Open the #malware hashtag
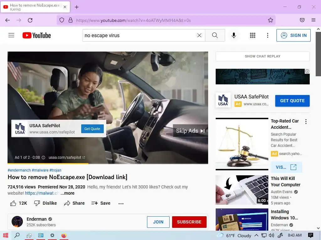 coord(40,170)
